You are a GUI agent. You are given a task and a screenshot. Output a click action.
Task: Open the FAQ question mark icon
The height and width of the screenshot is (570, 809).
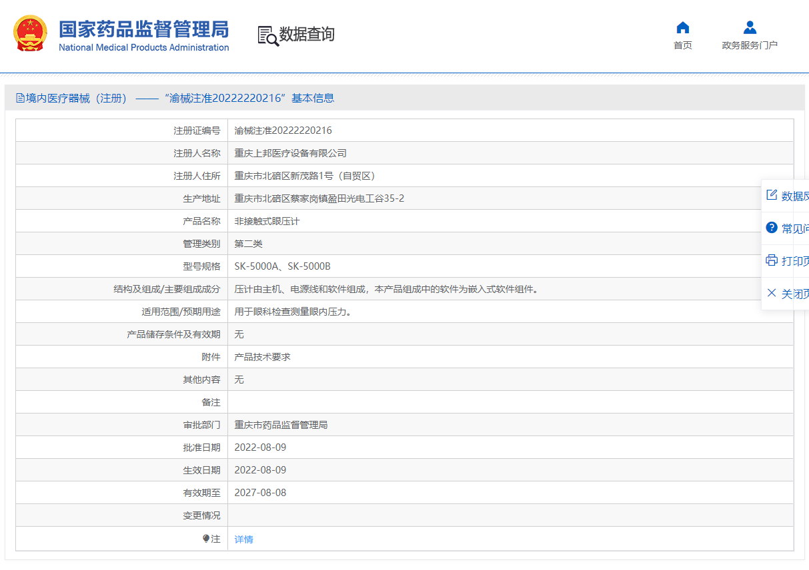pos(772,228)
